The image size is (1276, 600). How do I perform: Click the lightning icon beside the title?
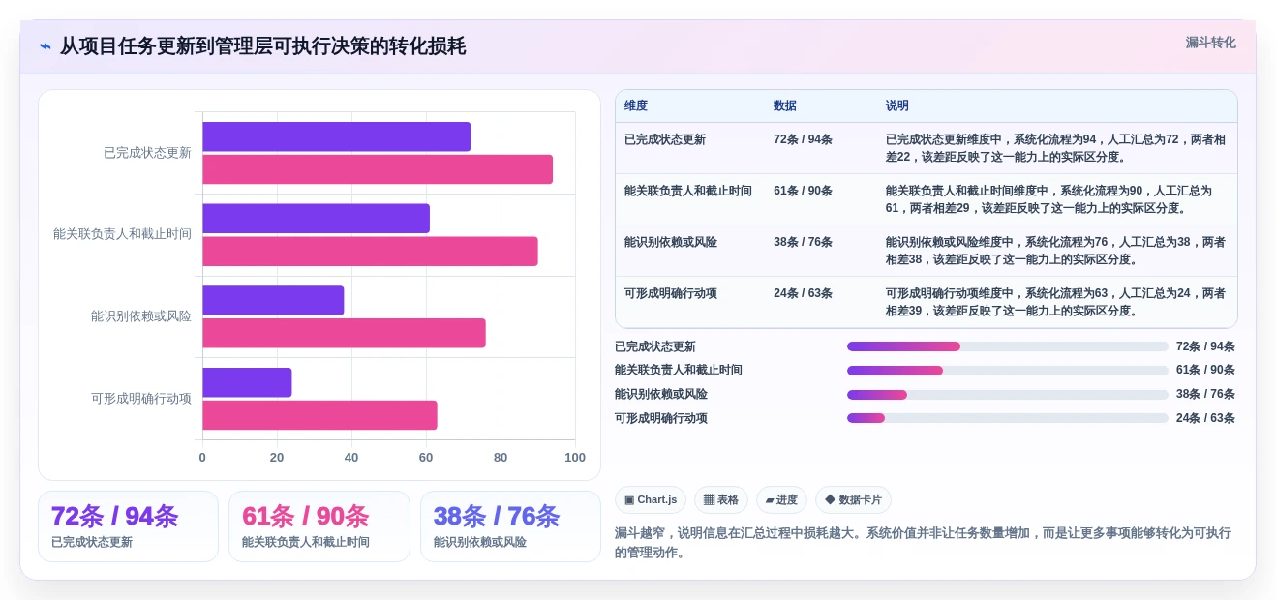click(46, 46)
